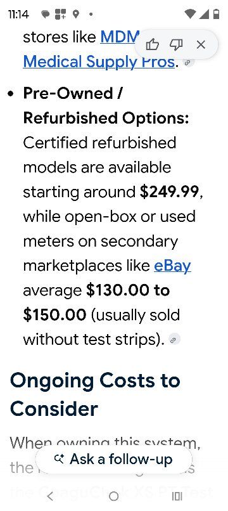Follow the eBay marketplace link
The image size is (228, 511).
[172, 266]
